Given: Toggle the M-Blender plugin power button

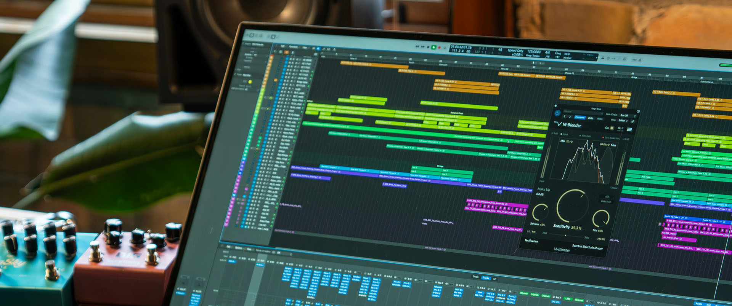Looking at the screenshot, I should (x=557, y=113).
